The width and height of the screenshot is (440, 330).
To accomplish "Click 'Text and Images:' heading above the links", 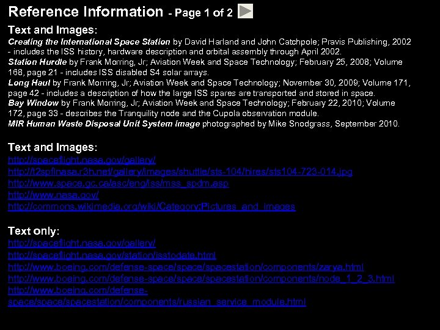I will coord(53,147).
